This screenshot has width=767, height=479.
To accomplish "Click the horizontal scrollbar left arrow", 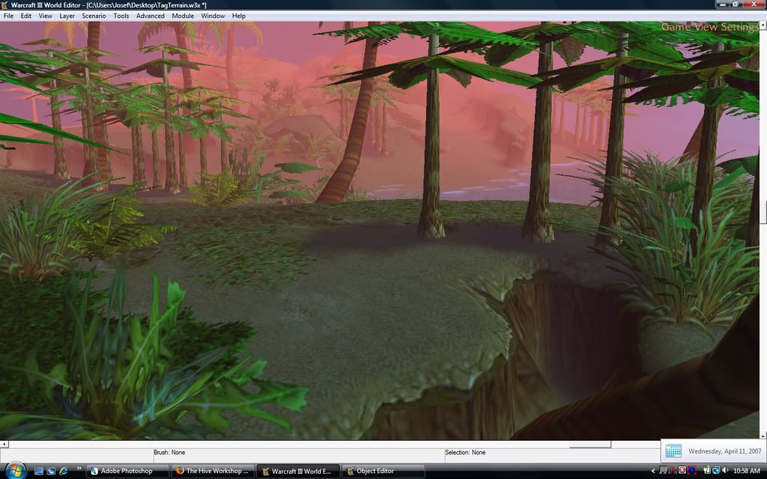I will tap(4, 445).
